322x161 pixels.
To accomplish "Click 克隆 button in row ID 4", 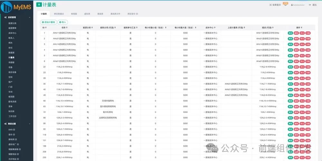I will [308, 50].
